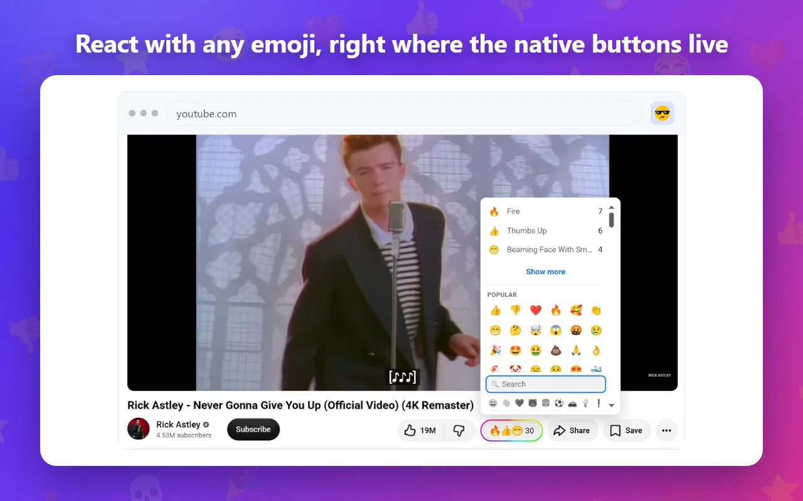Open the emoji reactions button showing 30
The image size is (803, 501).
[512, 430]
